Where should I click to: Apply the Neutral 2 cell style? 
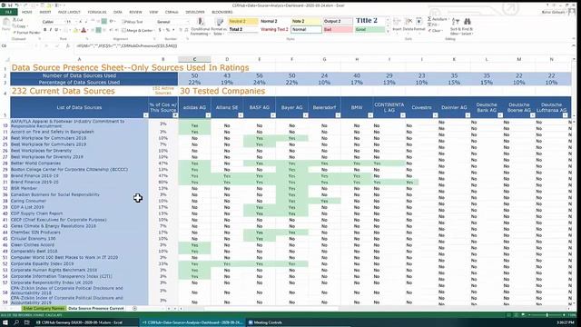243,22
